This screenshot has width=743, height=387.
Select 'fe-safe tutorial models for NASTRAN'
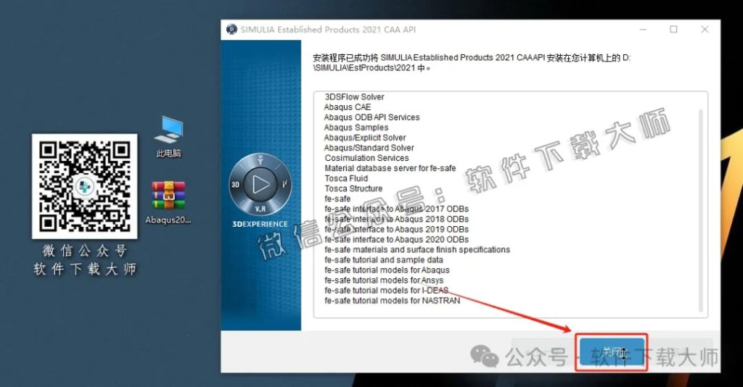pyautogui.click(x=392, y=301)
